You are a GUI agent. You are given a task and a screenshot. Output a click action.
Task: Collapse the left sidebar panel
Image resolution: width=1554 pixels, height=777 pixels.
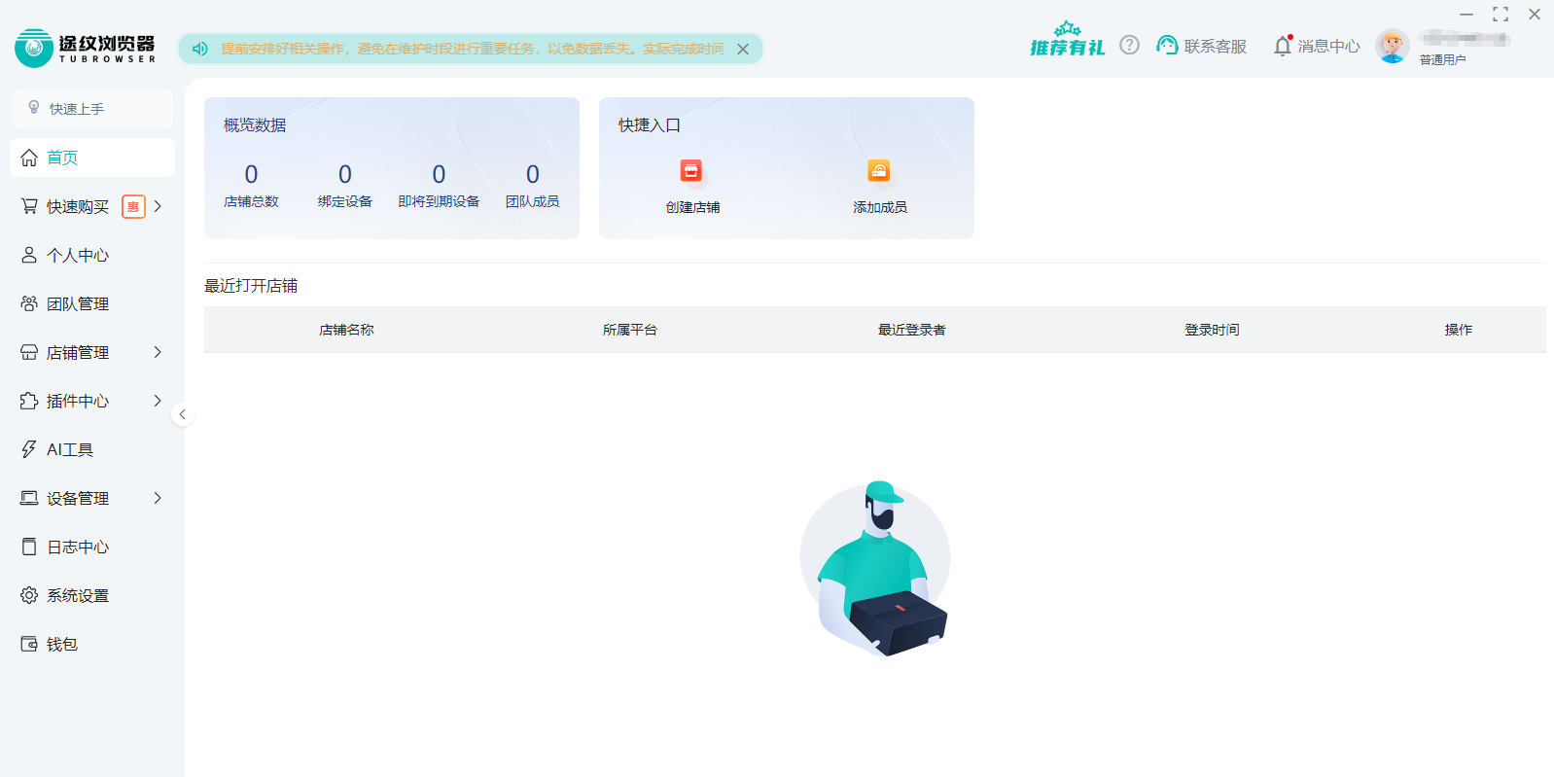182,414
